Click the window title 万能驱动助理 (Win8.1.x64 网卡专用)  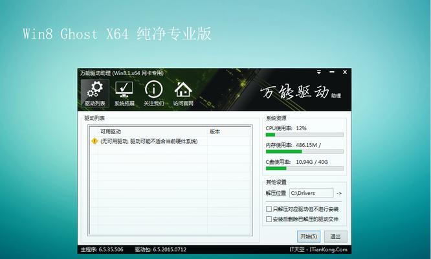coord(122,73)
